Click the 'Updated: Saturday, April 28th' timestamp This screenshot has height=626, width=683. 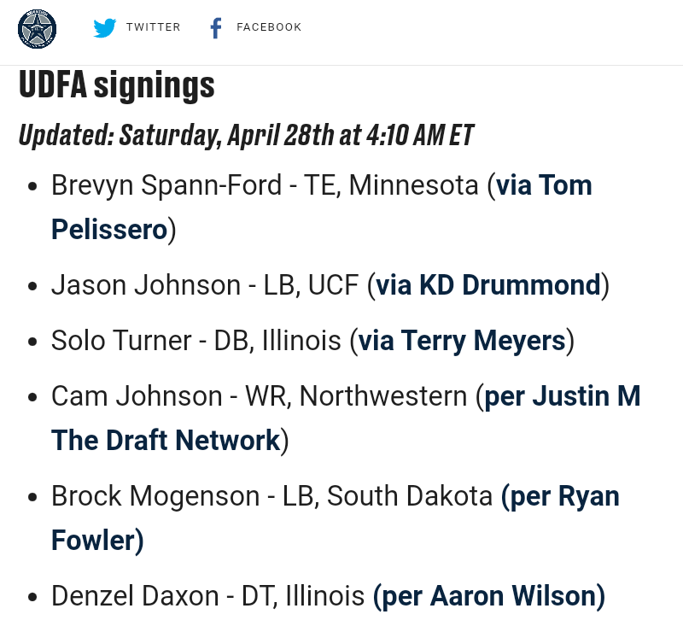[x=246, y=135]
